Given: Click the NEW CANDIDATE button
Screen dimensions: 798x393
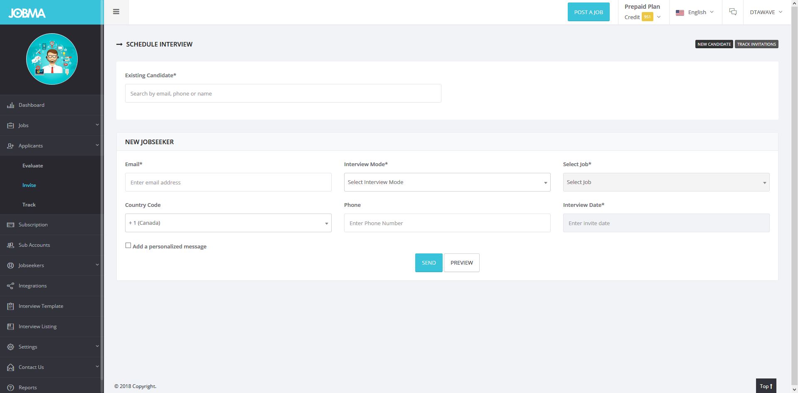Looking at the screenshot, I should pos(714,44).
